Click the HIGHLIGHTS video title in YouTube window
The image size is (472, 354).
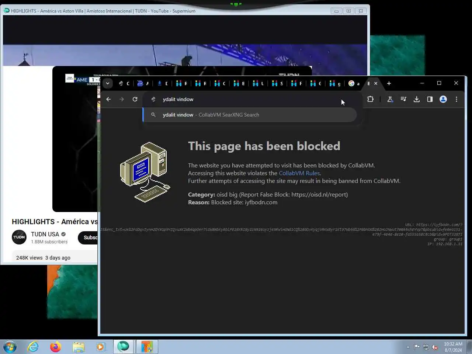55,222
